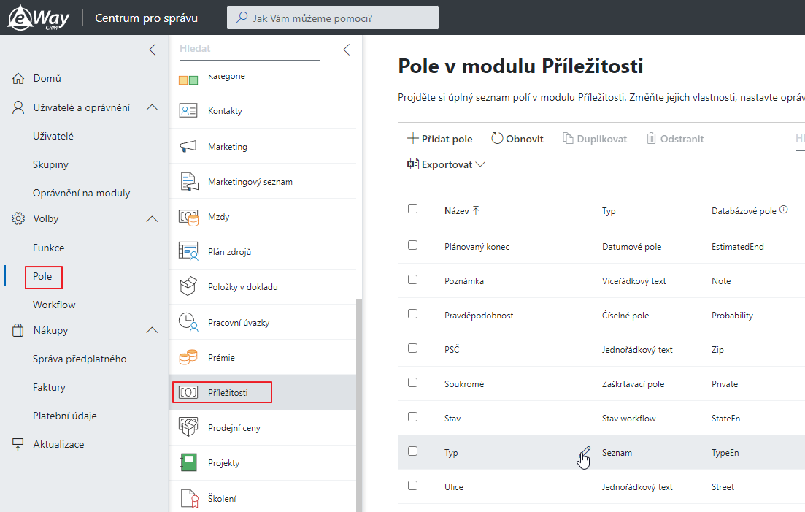This screenshot has height=512, width=805.
Task: Collapse the Uživatelé a oprávnění section chevron
Action: (152, 107)
